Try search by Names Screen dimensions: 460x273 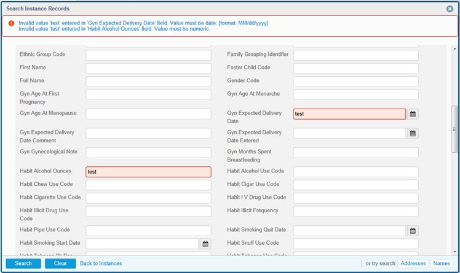click(x=442, y=263)
